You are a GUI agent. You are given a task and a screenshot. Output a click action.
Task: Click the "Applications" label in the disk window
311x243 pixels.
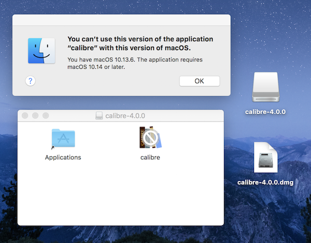(63, 157)
